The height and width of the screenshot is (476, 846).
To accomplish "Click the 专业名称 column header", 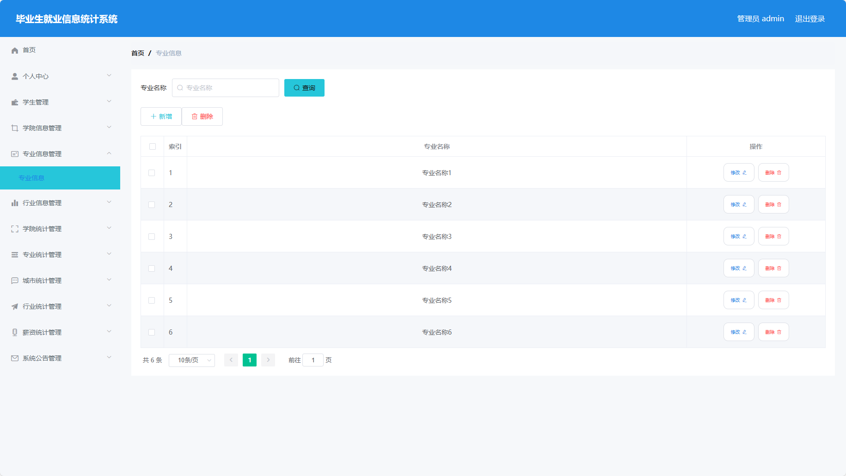I will click(x=437, y=146).
